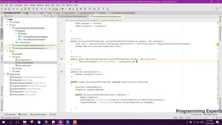Collapse the res folder node
The width and height of the screenshot is (222, 125).
coord(7,51)
